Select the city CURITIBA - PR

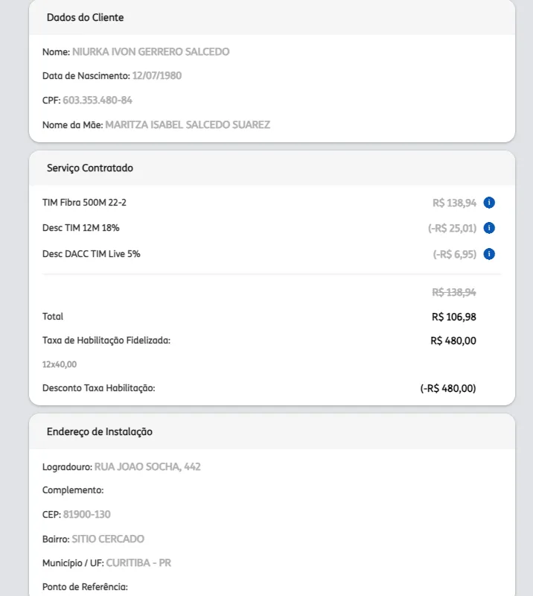tap(138, 563)
